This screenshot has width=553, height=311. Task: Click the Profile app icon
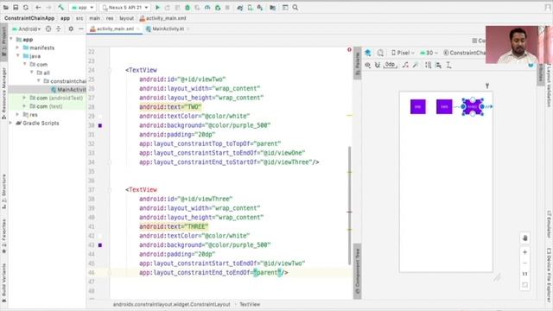pyautogui.click(x=207, y=8)
